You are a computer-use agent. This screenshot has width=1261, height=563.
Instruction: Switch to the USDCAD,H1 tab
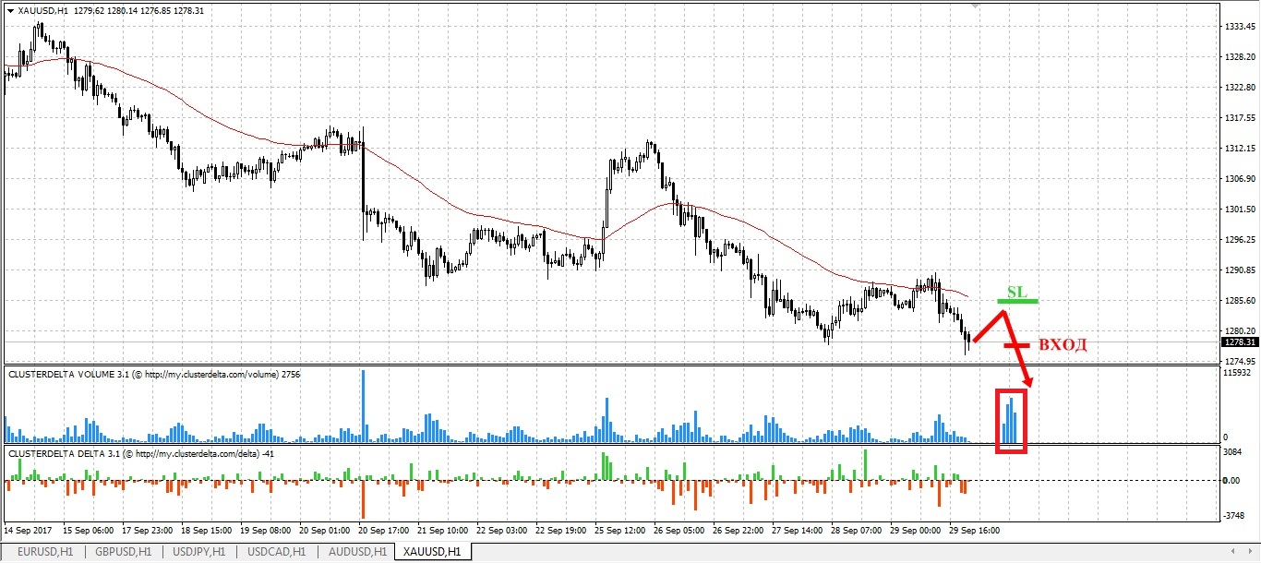click(x=278, y=552)
